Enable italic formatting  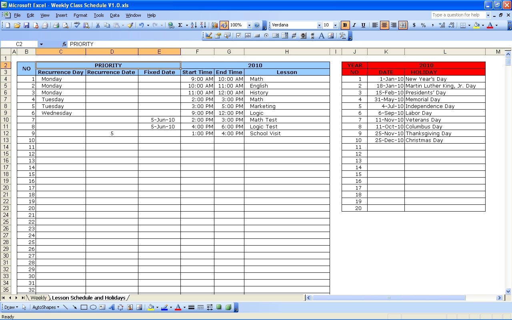coord(354,25)
